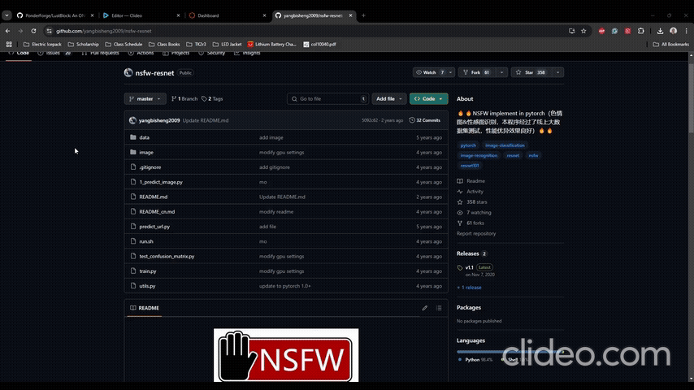The width and height of the screenshot is (694, 390).
Task: Open the image folder
Action: click(146, 152)
